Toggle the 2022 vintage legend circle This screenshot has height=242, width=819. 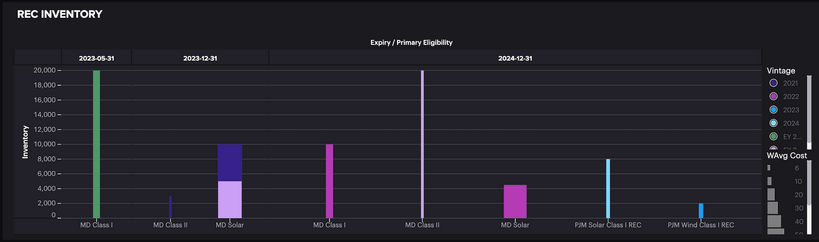(x=773, y=96)
